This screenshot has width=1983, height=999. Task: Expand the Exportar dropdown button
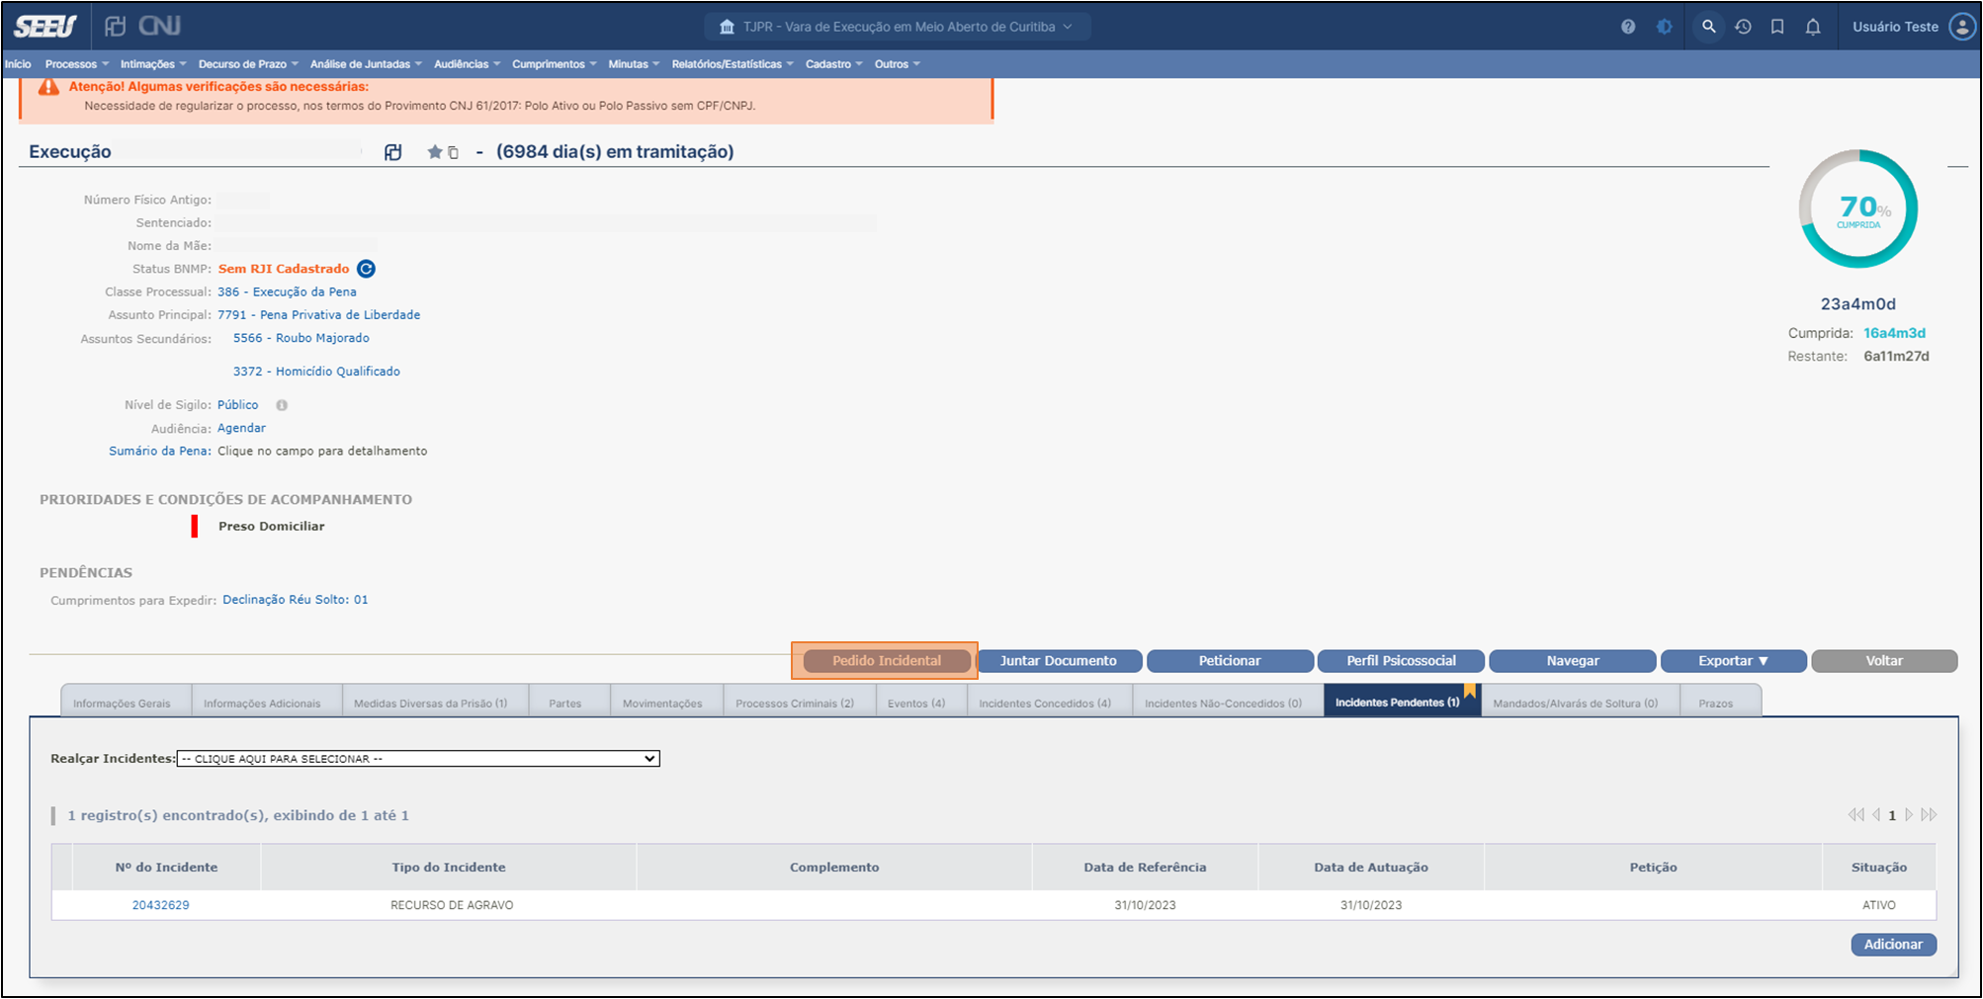[x=1734, y=661]
